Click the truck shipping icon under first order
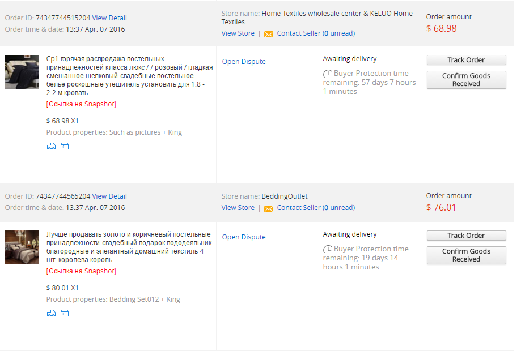 click(x=51, y=146)
